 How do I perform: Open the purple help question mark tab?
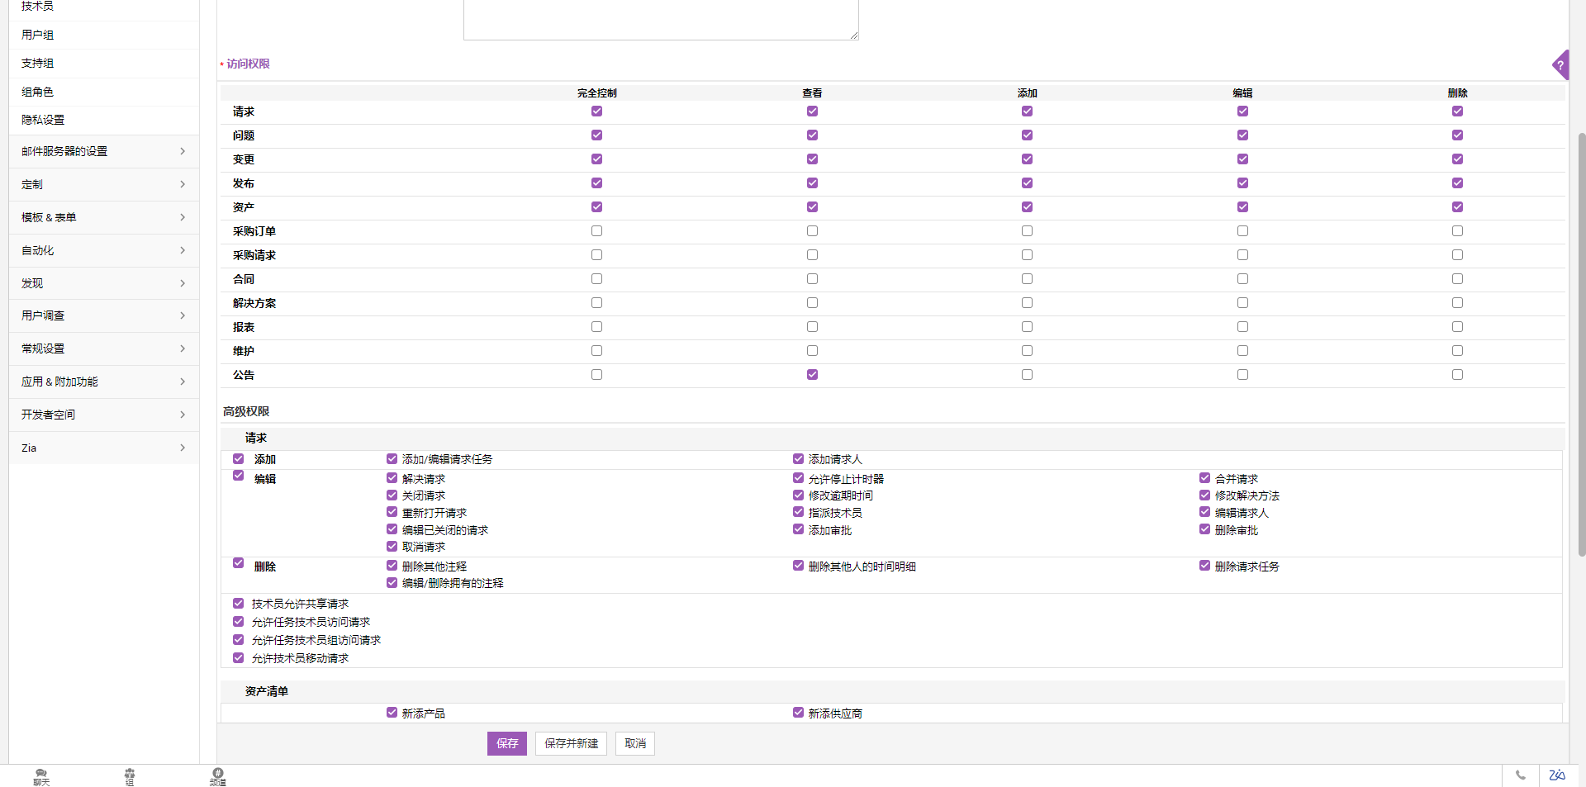pyautogui.click(x=1560, y=64)
